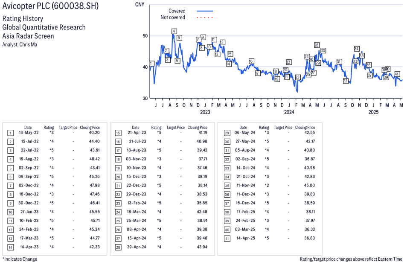Select marker 35 on the price chart
The image size is (407, 262).
362,55
